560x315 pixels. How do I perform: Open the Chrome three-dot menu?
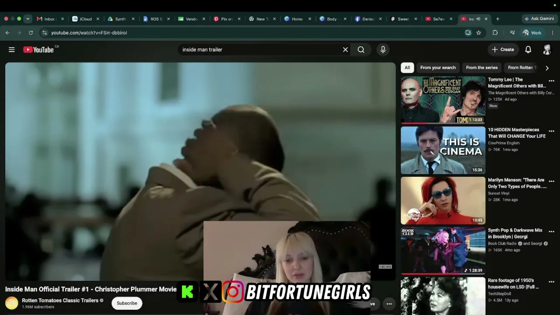tap(553, 33)
